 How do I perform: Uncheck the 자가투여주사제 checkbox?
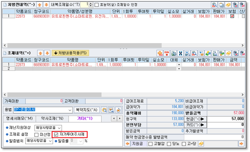click(56, 135)
